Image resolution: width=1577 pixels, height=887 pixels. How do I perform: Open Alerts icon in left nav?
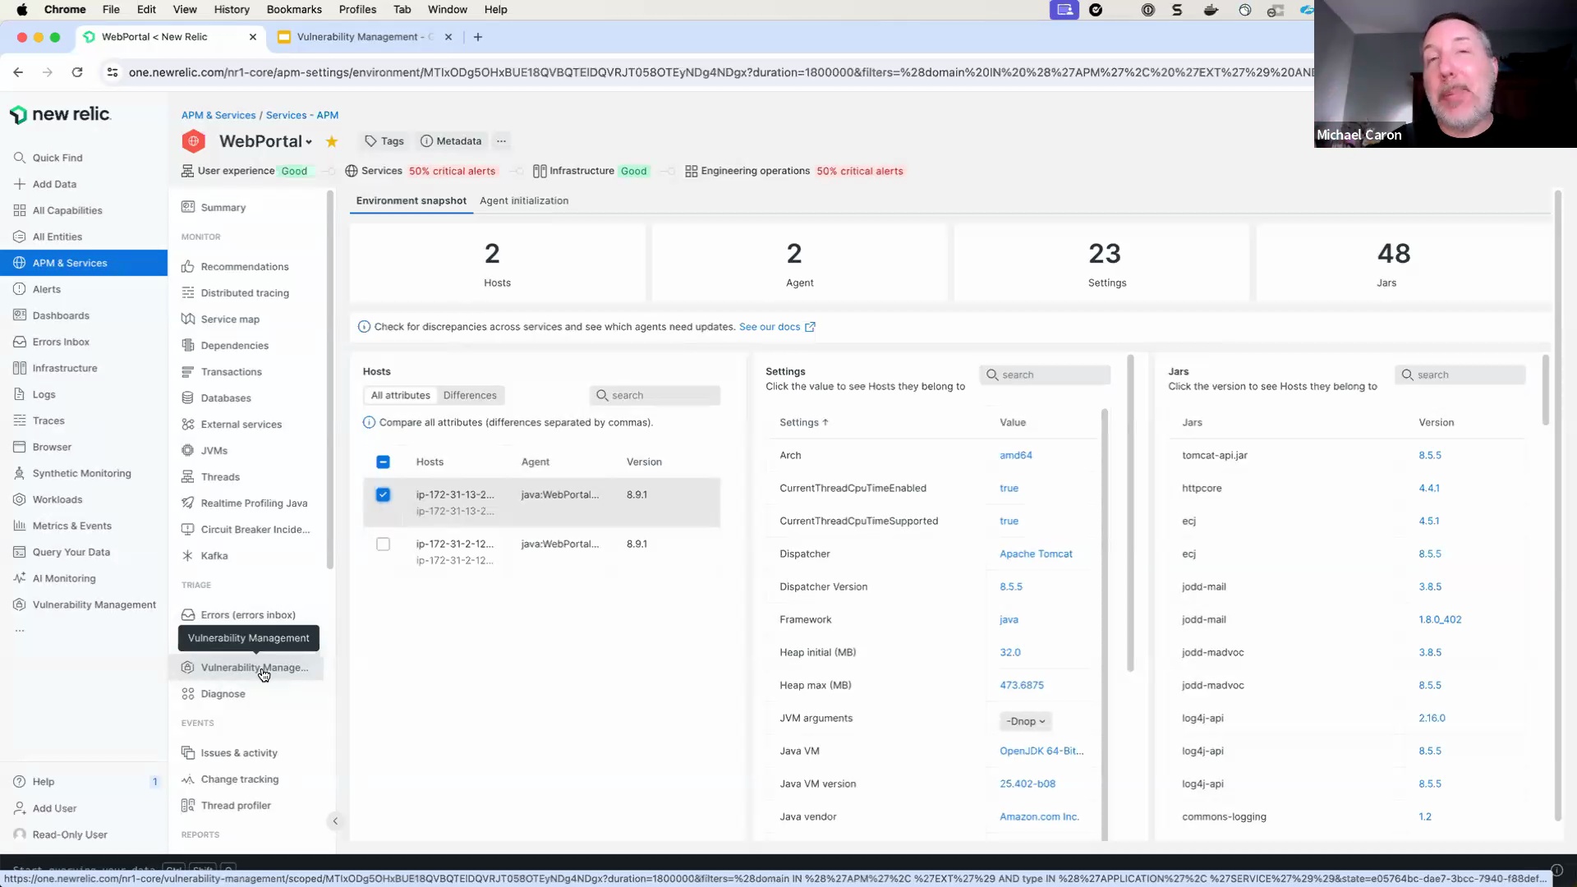coord(20,289)
